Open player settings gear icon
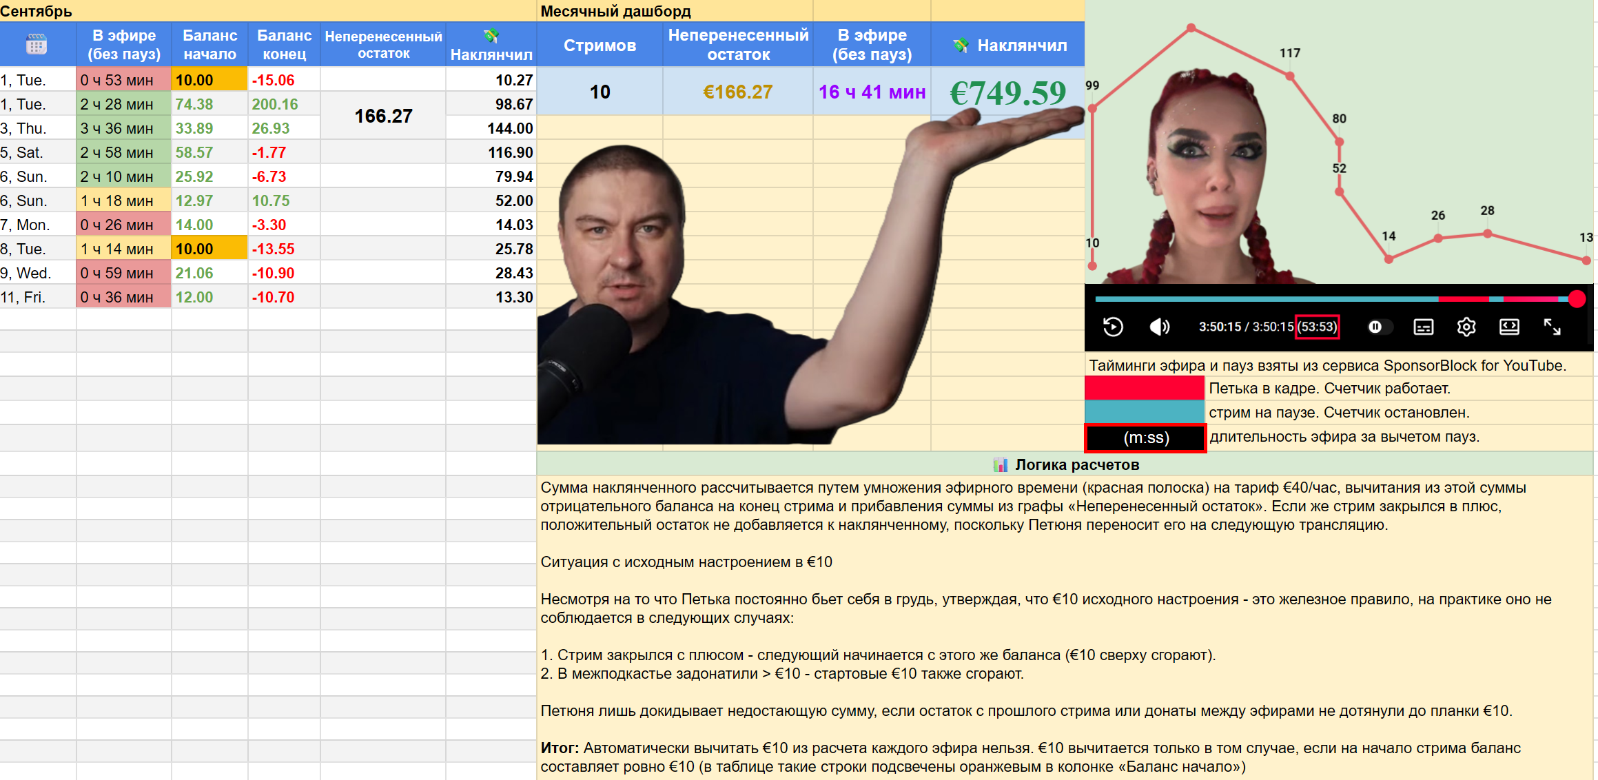Image resolution: width=1598 pixels, height=780 pixels. [x=1466, y=327]
